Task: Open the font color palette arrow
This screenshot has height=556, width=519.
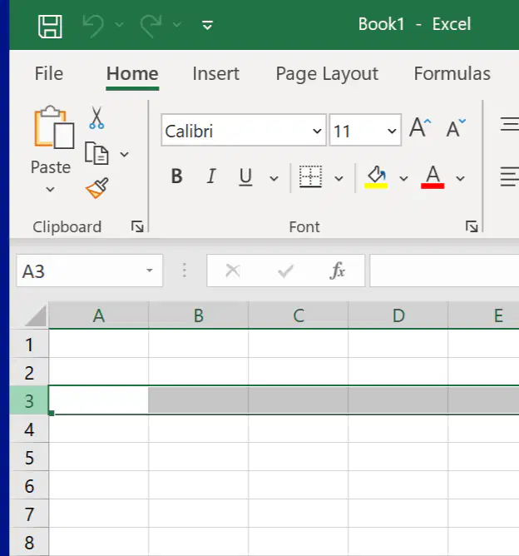Action: click(x=460, y=178)
